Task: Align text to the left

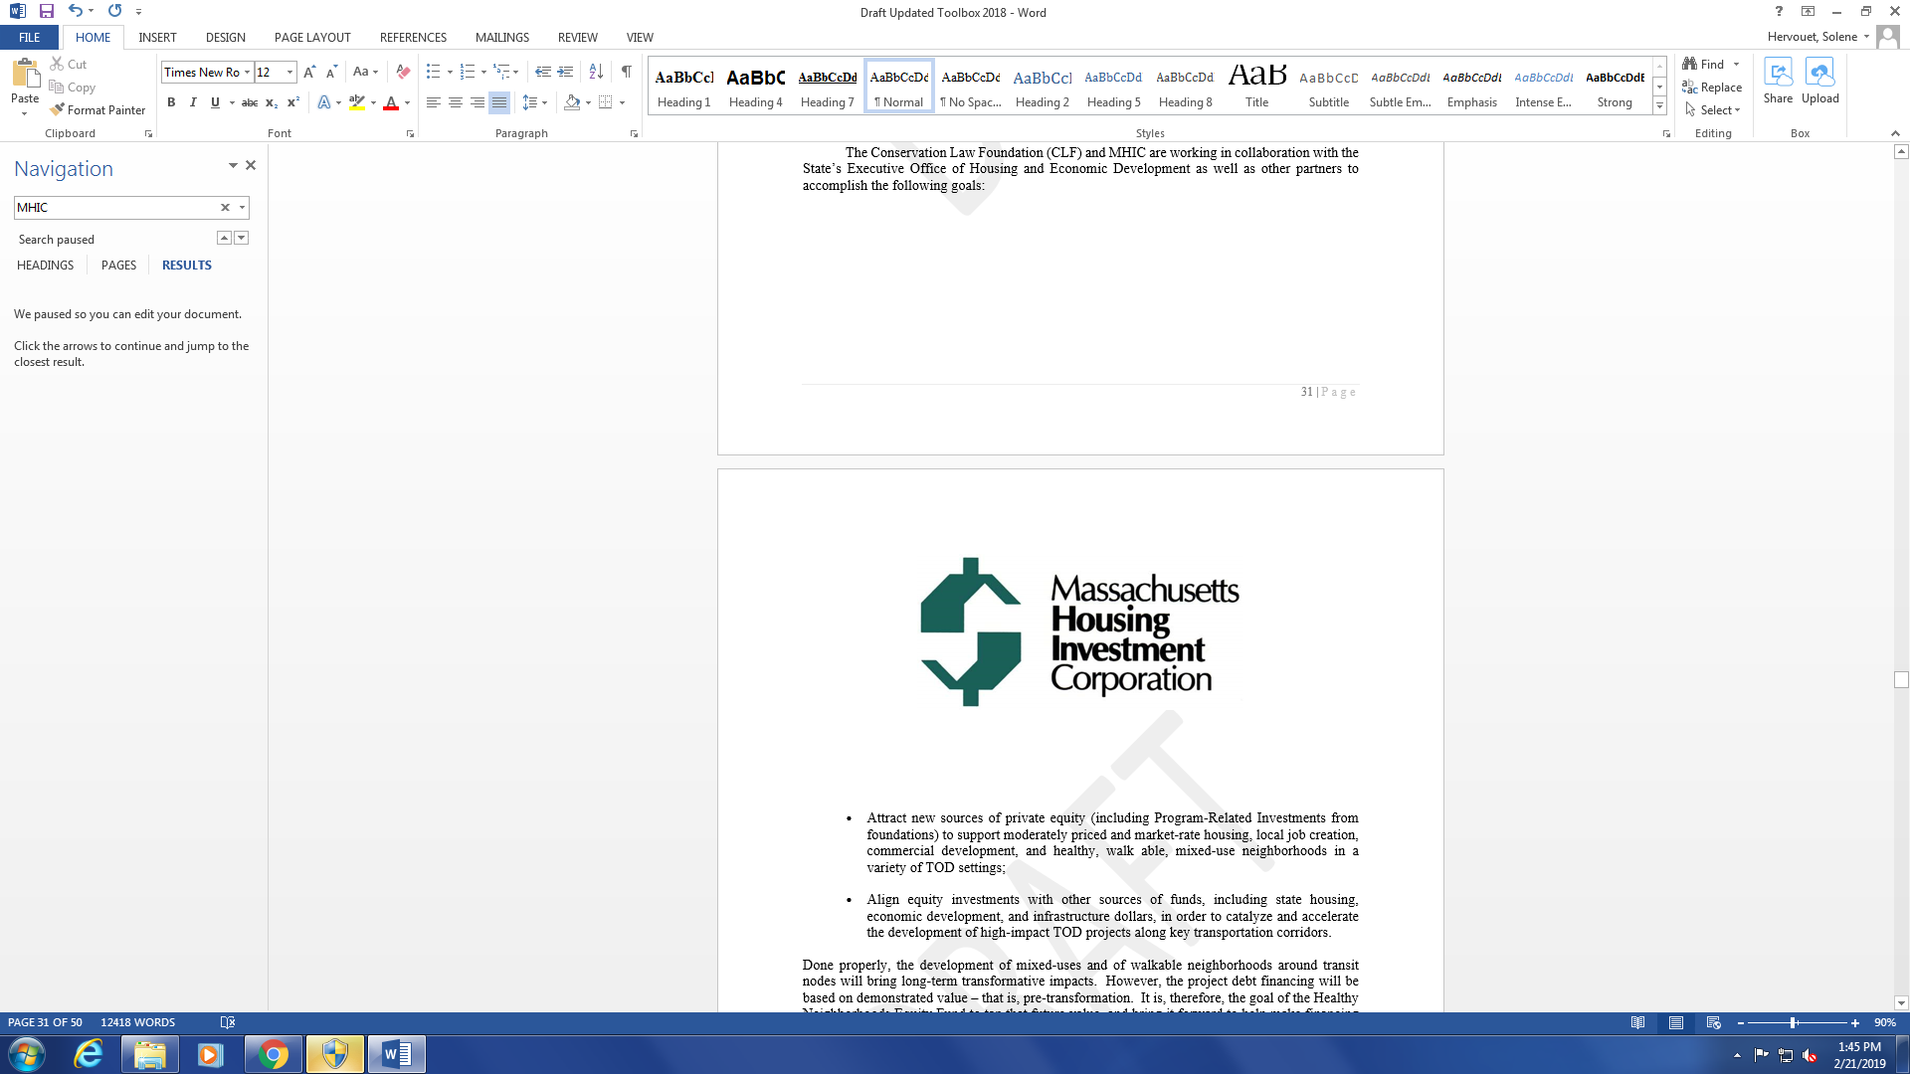Action: pos(434,102)
